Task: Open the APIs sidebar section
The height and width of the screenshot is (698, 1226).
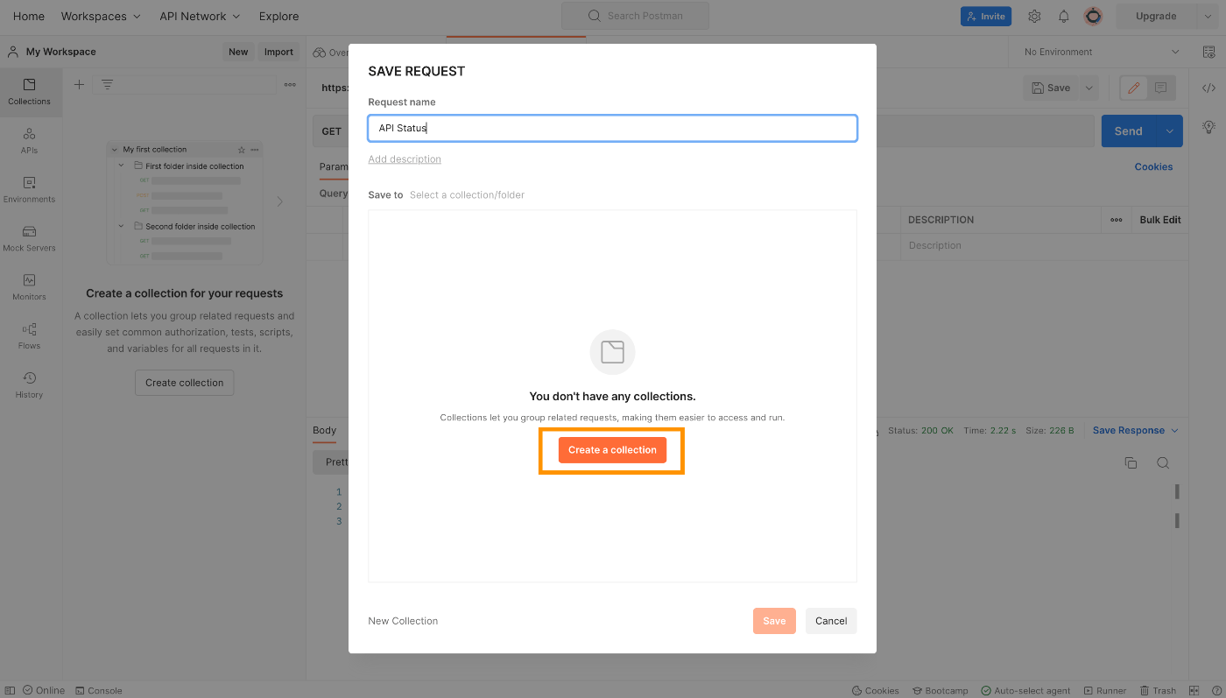Action: click(30, 141)
